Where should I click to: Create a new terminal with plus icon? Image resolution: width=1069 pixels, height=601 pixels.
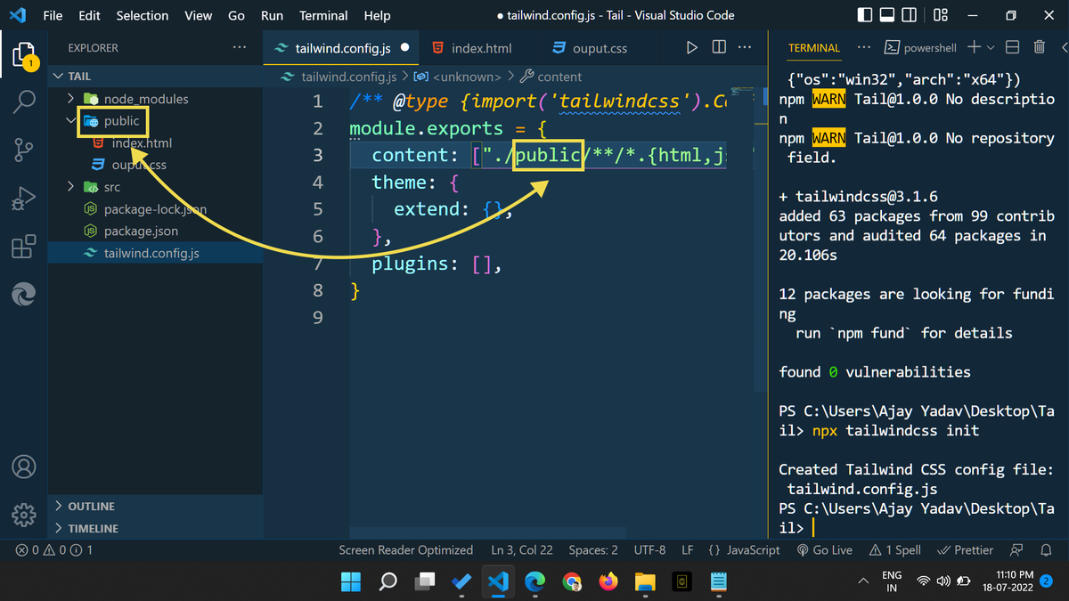(974, 47)
